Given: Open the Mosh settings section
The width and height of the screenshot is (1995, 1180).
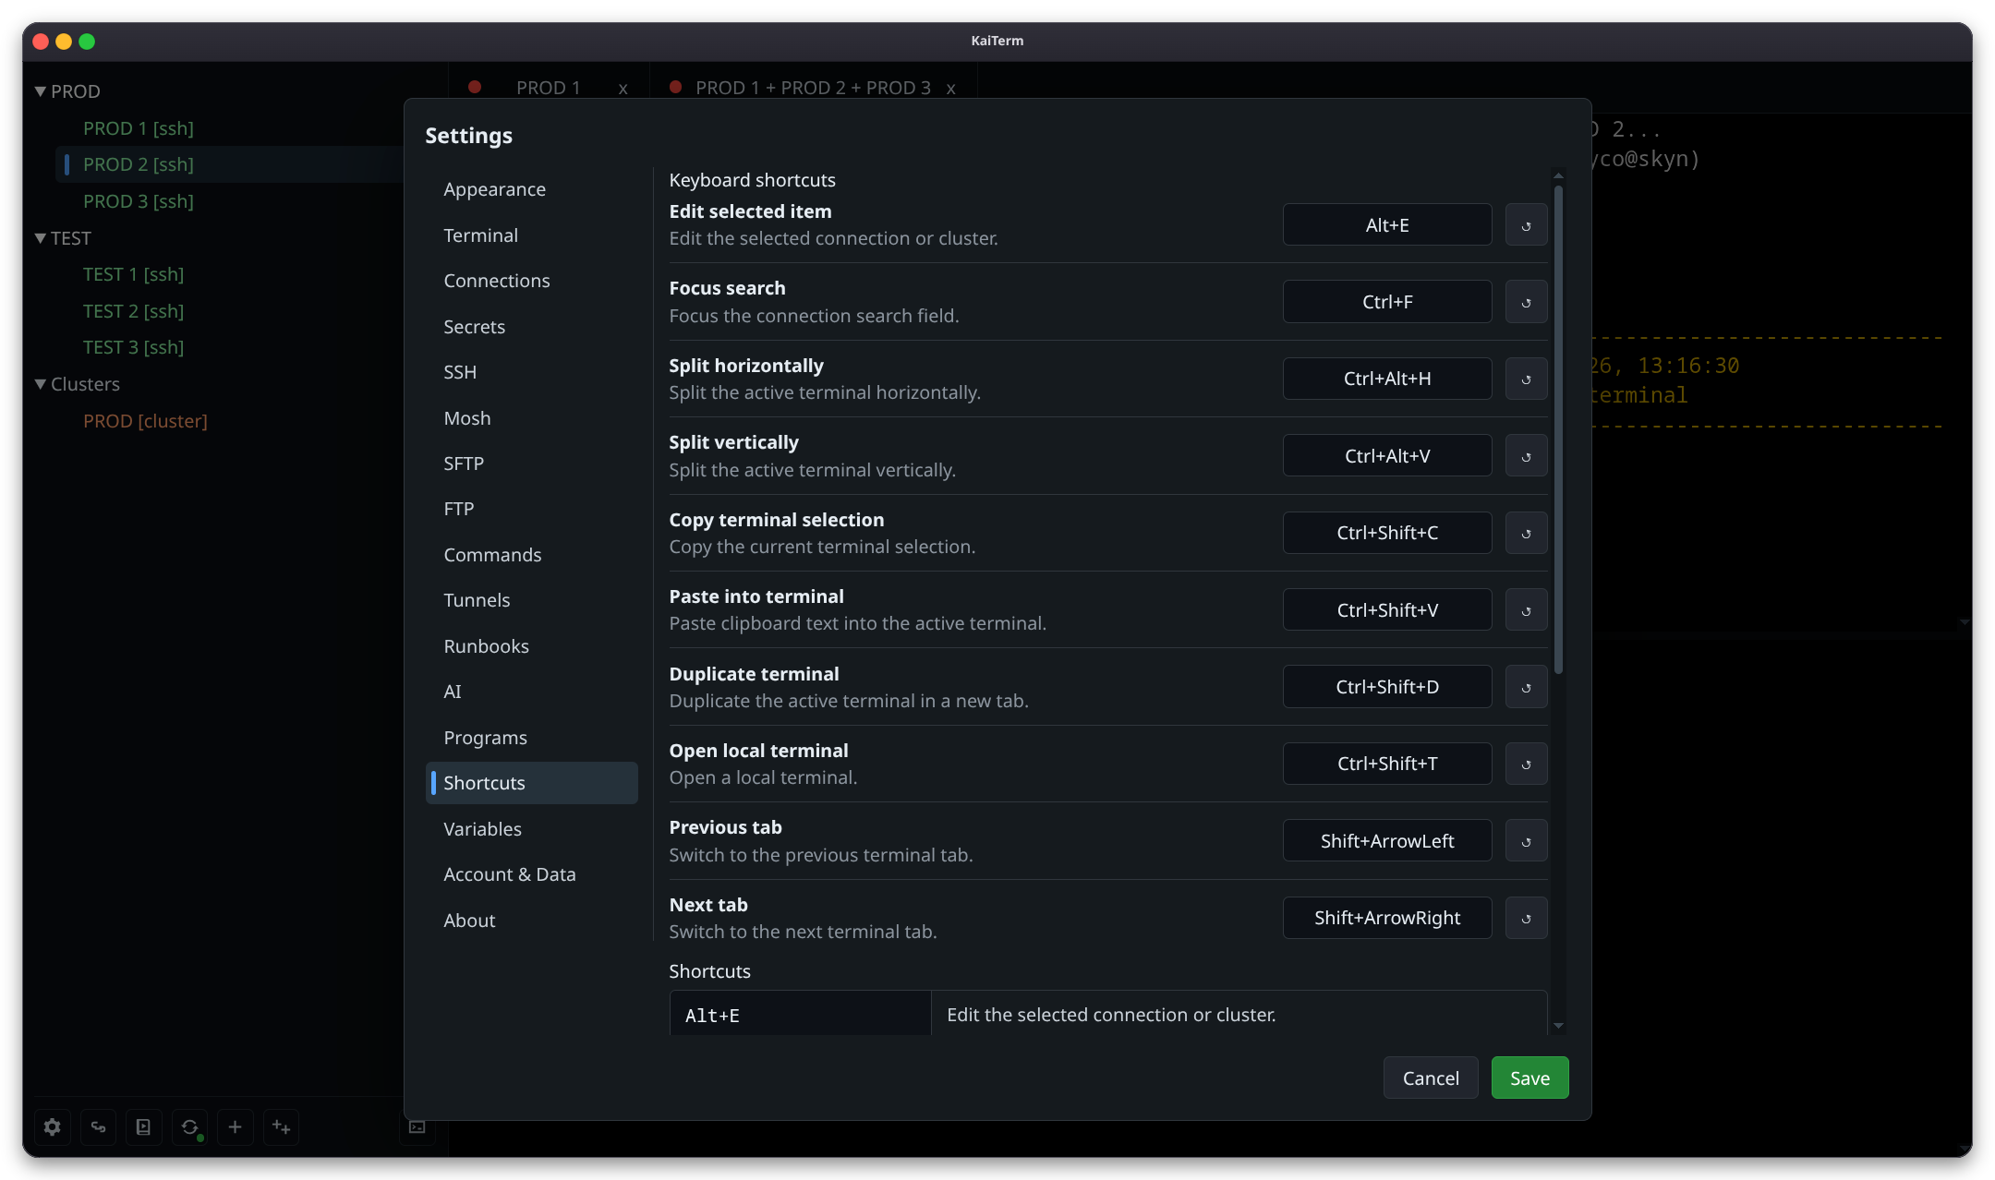Looking at the screenshot, I should point(531,418).
